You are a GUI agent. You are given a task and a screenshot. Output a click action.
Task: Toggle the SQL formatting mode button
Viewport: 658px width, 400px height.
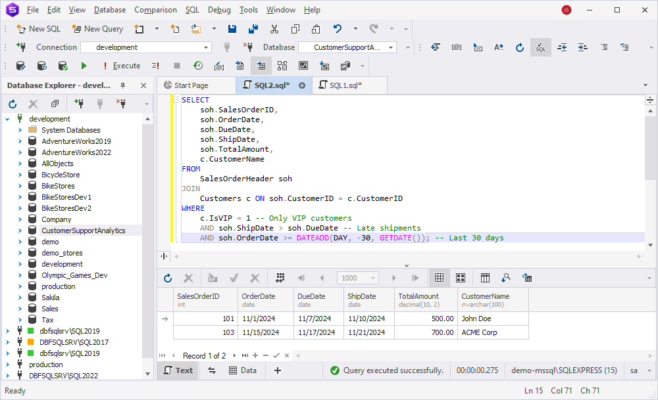[540, 47]
